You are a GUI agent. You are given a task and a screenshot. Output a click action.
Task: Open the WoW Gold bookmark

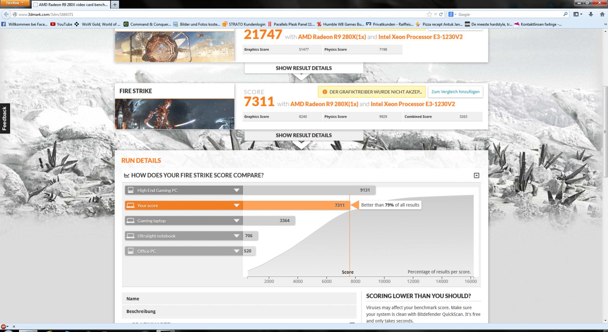coord(98,24)
